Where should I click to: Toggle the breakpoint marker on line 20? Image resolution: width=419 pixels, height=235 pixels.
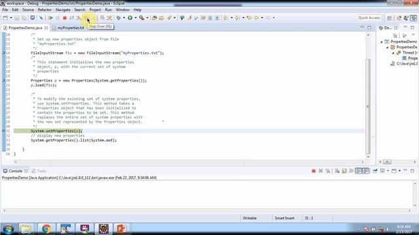click(x=4, y=80)
